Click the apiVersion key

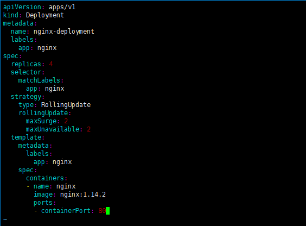22,7
